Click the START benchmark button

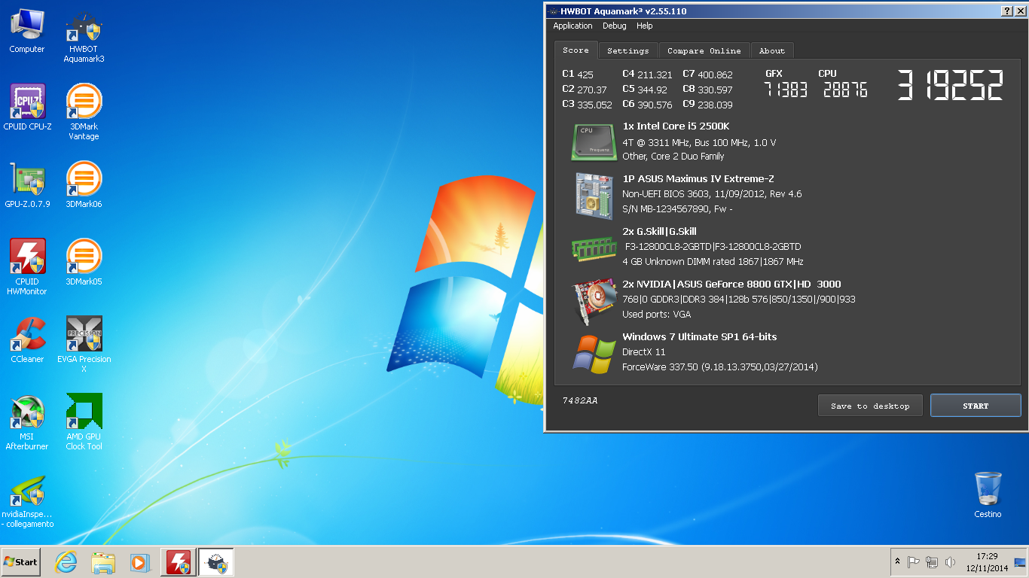[976, 406]
